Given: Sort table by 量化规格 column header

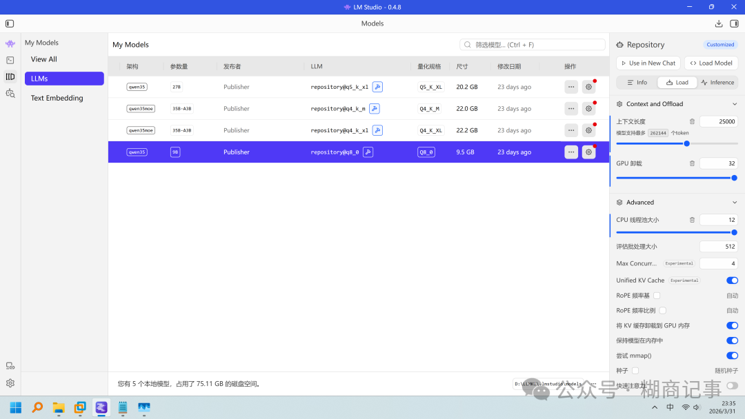Looking at the screenshot, I should point(429,66).
